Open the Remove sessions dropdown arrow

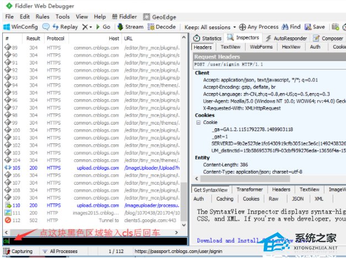(91, 27)
